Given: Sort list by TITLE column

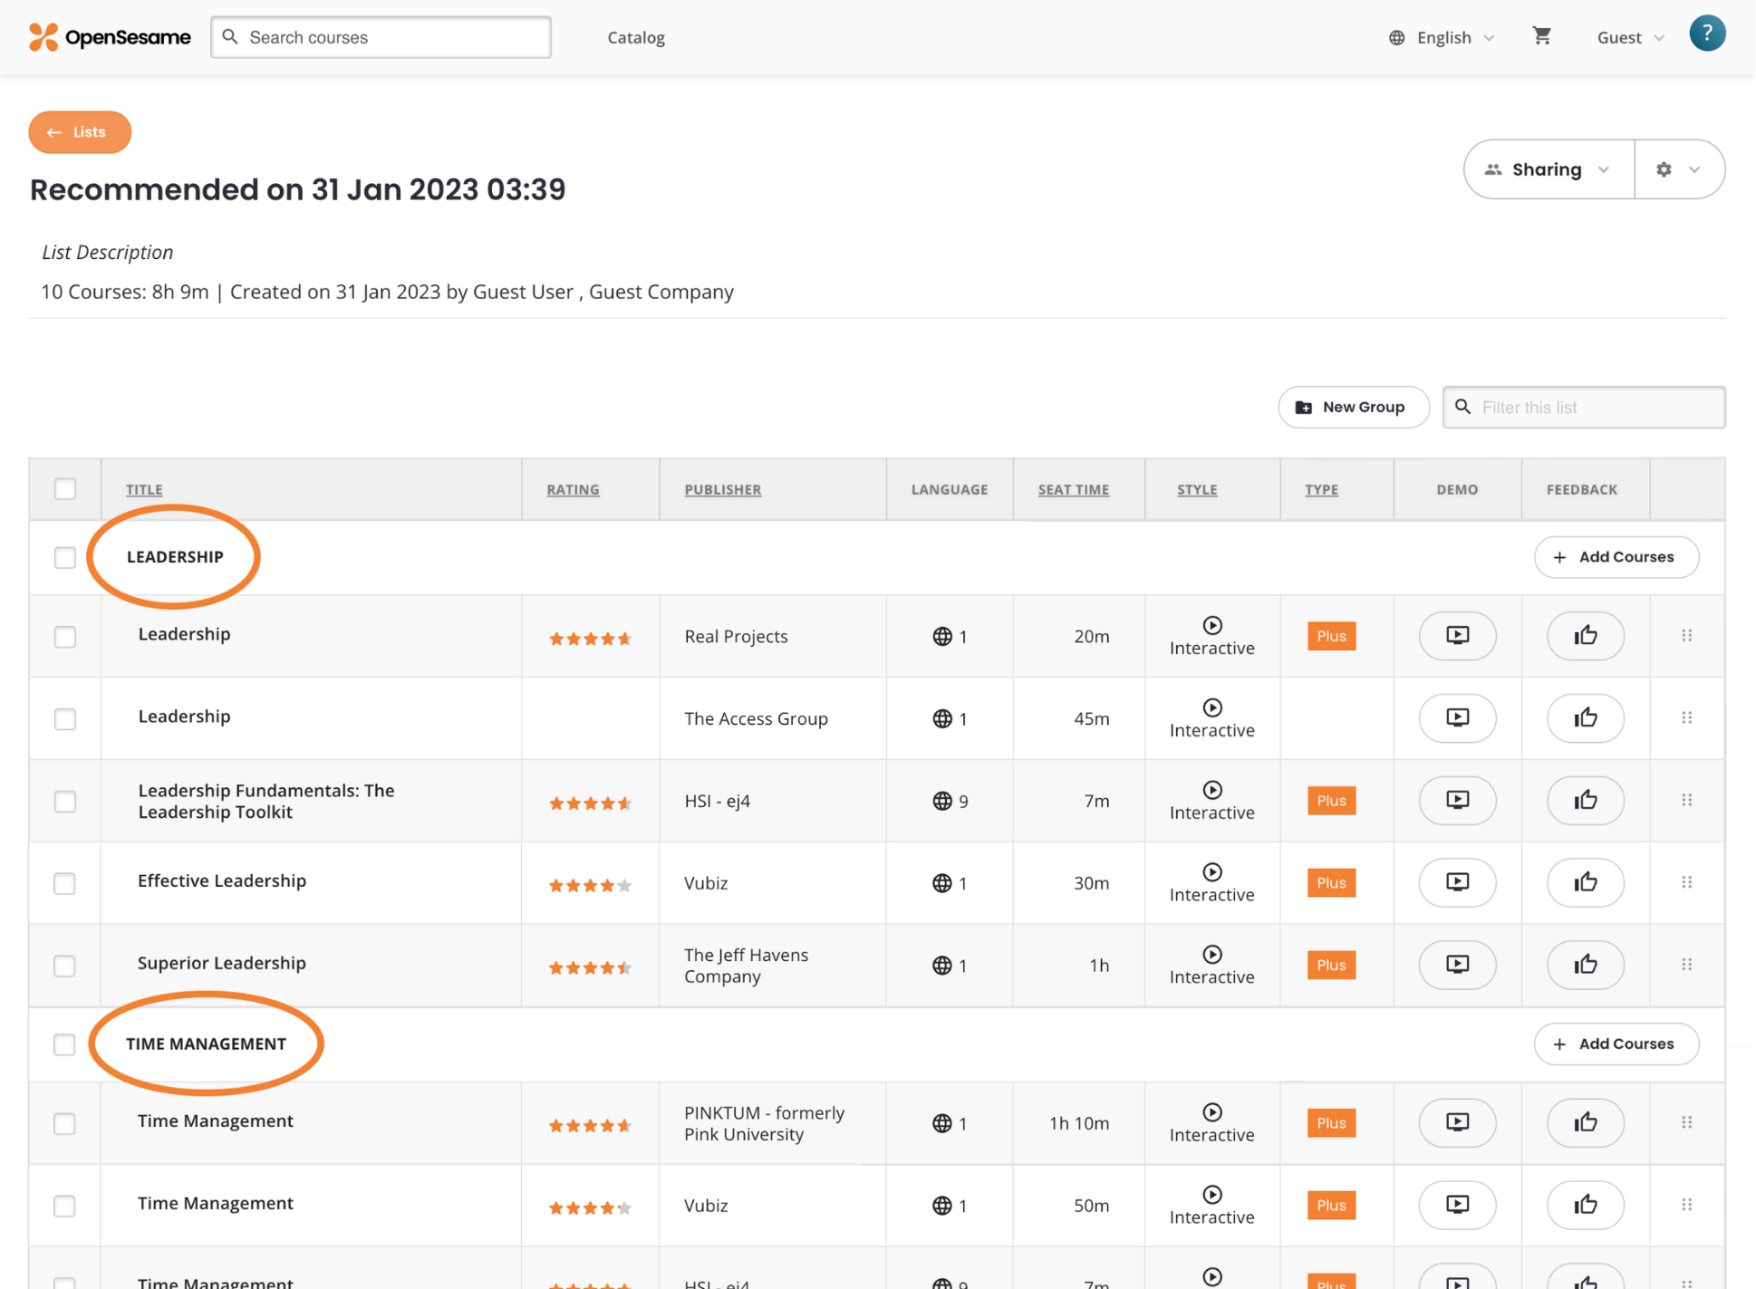Looking at the screenshot, I should 144,489.
